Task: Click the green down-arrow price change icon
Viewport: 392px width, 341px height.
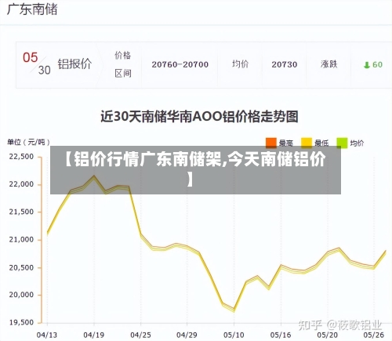Action: (x=367, y=65)
